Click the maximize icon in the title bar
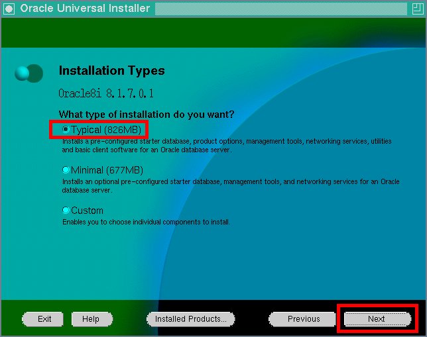The height and width of the screenshot is (337, 427). coord(418,9)
